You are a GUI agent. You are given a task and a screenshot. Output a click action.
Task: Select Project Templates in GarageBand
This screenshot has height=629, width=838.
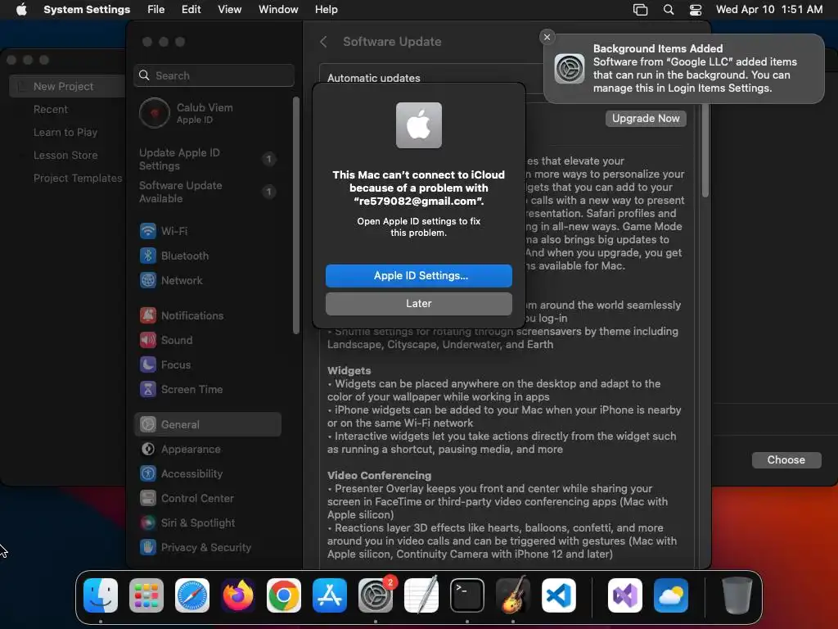tap(78, 178)
